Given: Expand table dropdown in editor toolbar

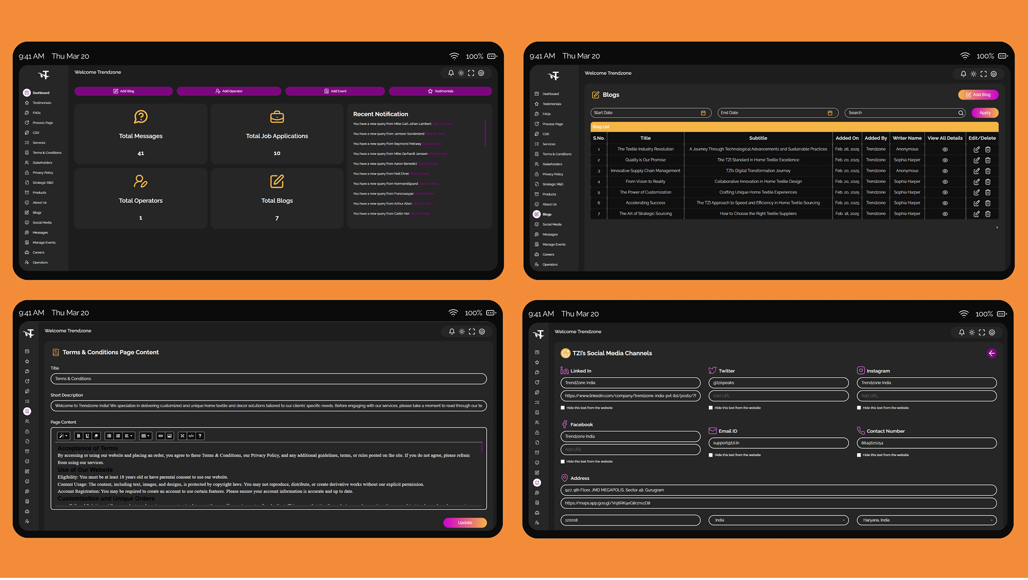Looking at the screenshot, I should [145, 436].
